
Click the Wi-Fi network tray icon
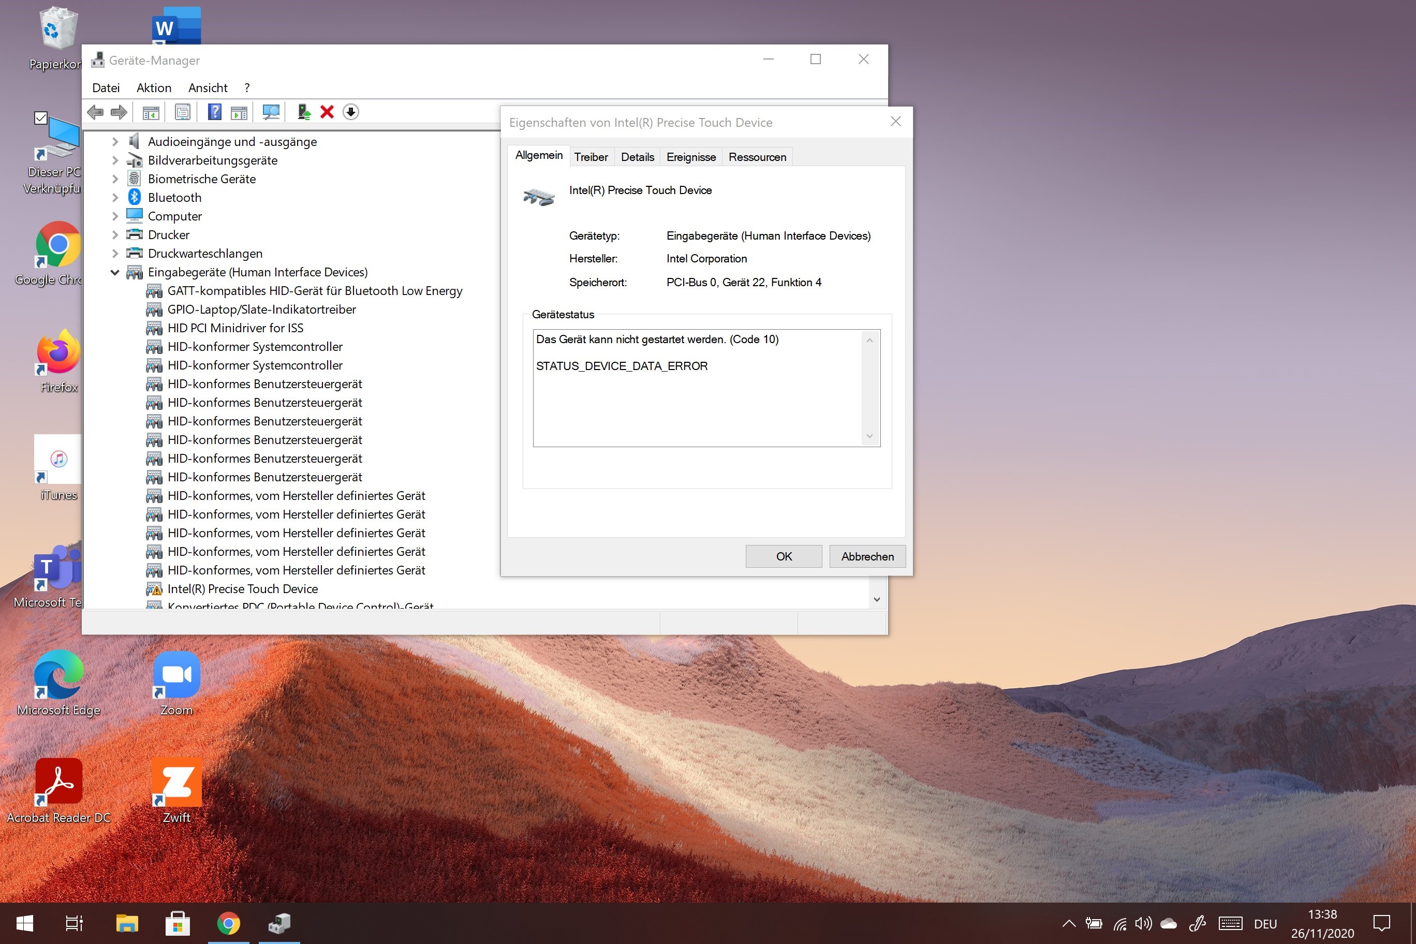pos(1120,923)
